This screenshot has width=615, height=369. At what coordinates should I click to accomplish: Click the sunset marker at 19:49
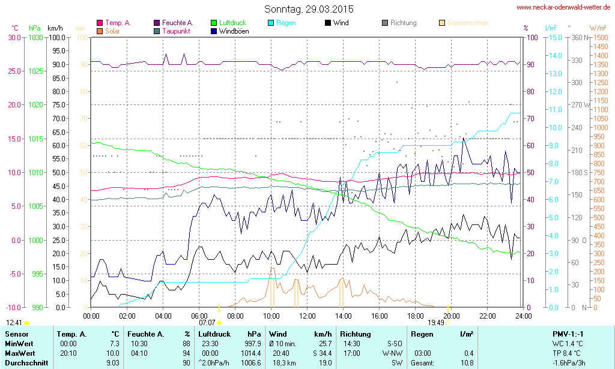[x=448, y=323]
